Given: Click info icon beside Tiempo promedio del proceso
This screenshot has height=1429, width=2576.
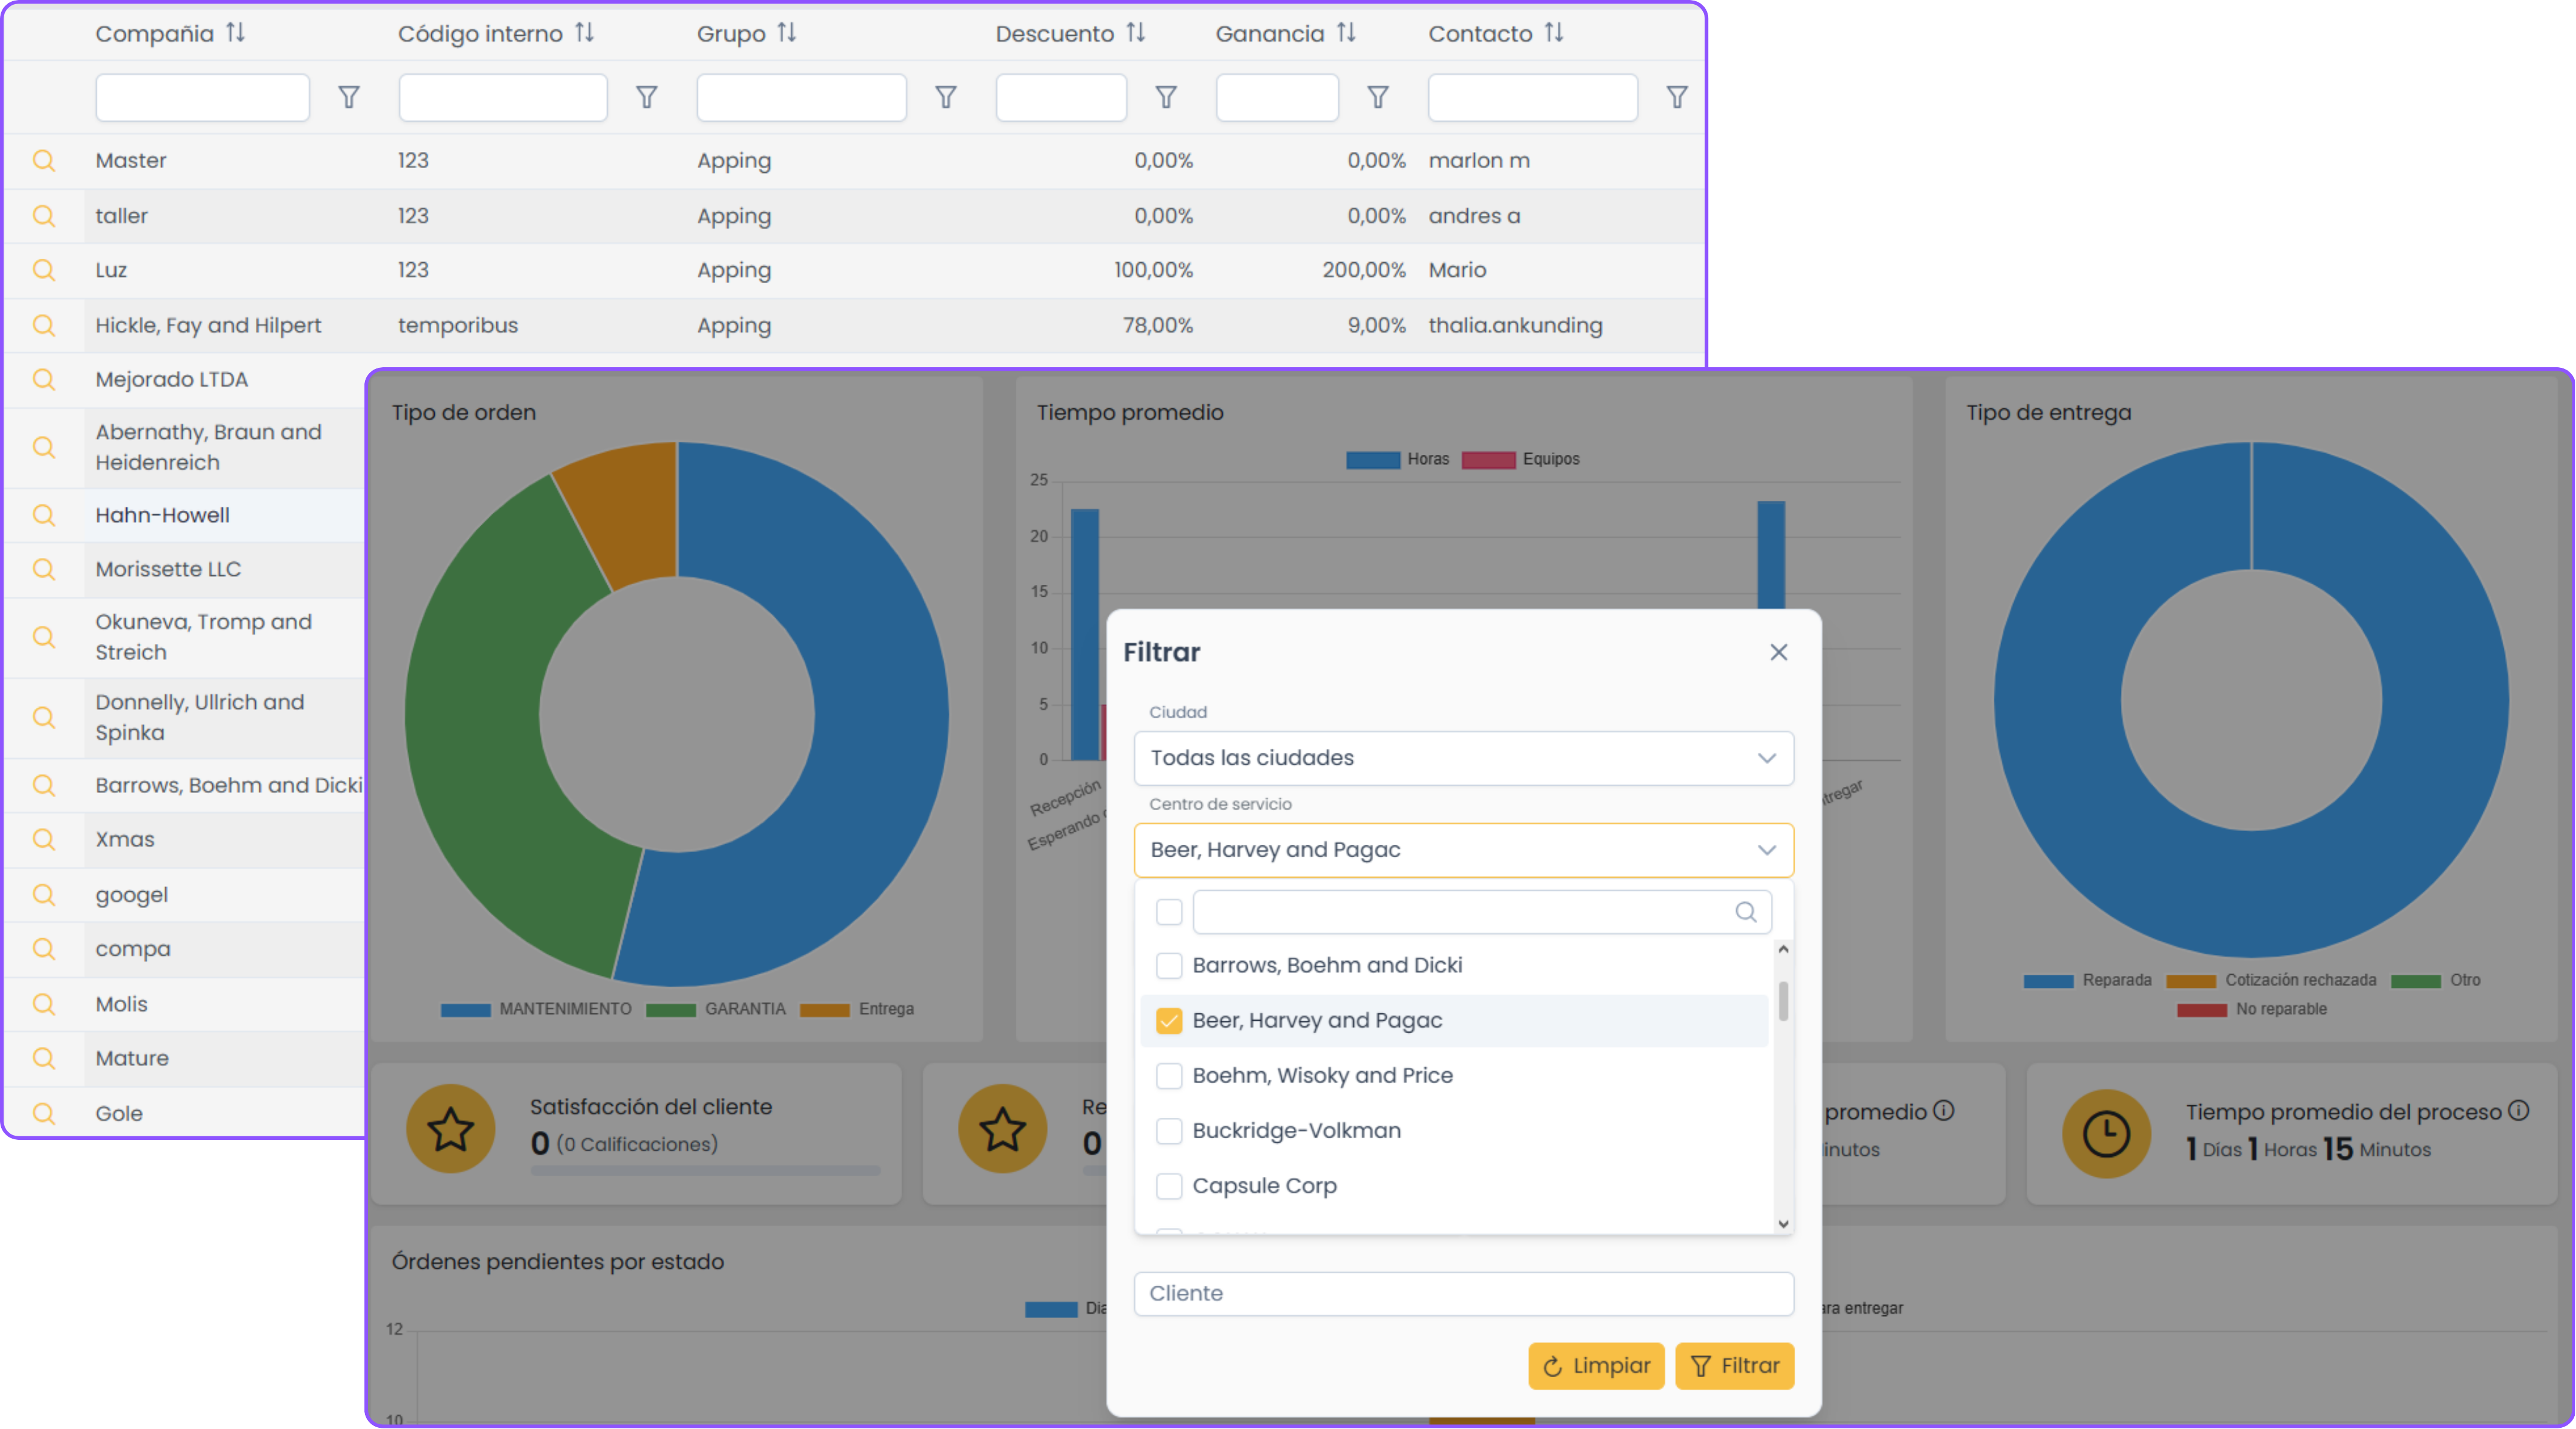Looking at the screenshot, I should click(x=2519, y=1111).
